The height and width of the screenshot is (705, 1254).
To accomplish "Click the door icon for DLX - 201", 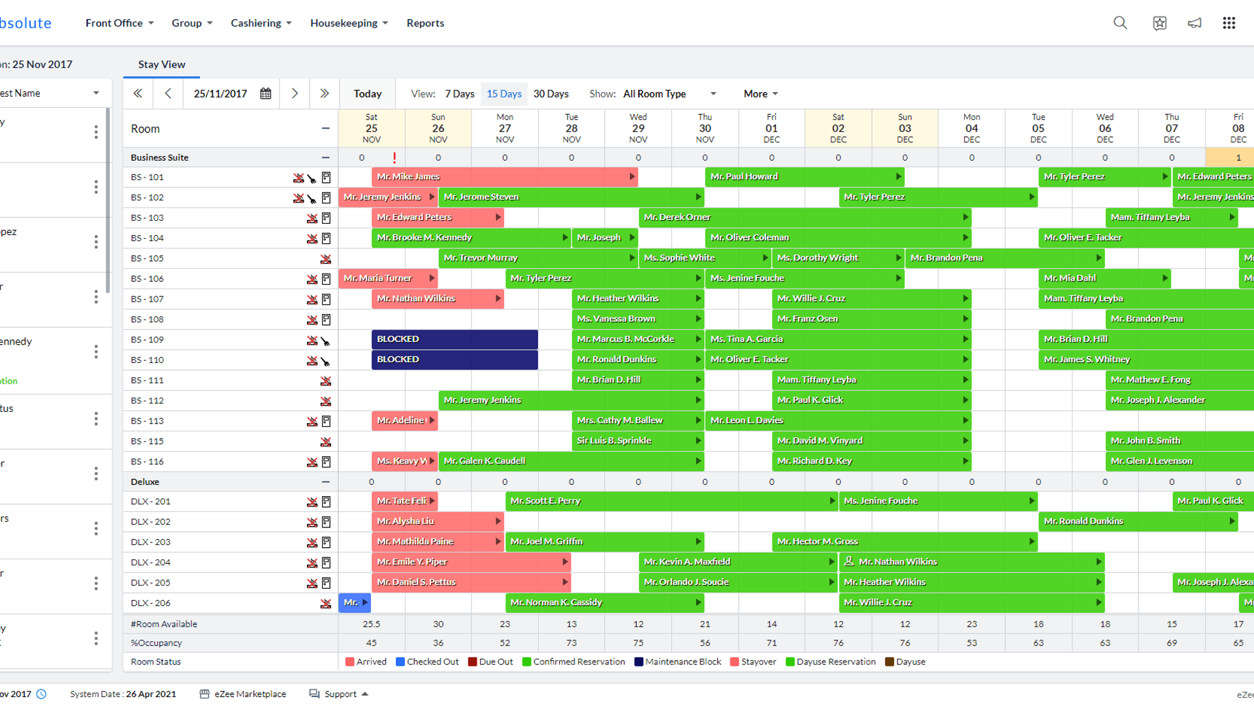I will tap(326, 501).
